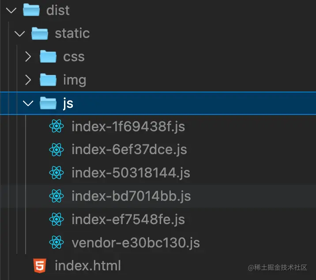This screenshot has width=316, height=280.
Task: Collapse the js folder chevron
Action: (x=28, y=103)
